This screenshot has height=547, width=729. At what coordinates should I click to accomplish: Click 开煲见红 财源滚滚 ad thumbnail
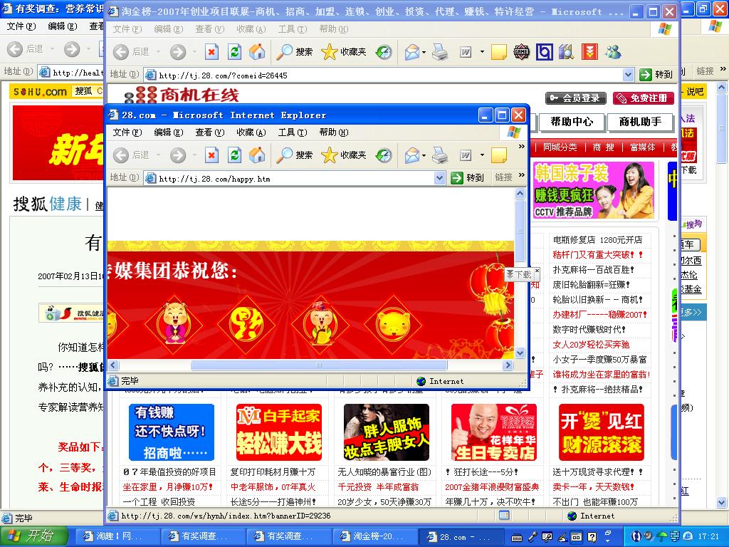601,432
